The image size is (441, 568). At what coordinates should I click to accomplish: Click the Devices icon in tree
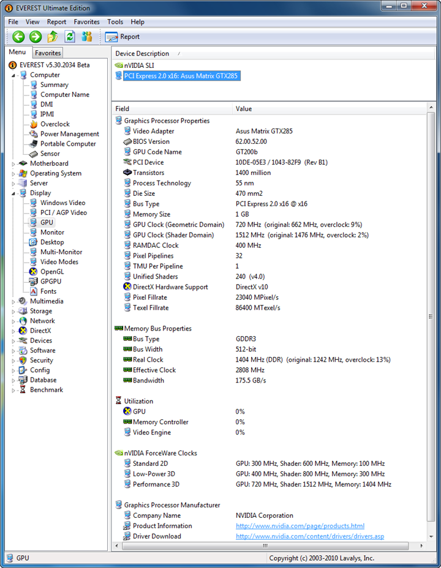click(x=23, y=340)
